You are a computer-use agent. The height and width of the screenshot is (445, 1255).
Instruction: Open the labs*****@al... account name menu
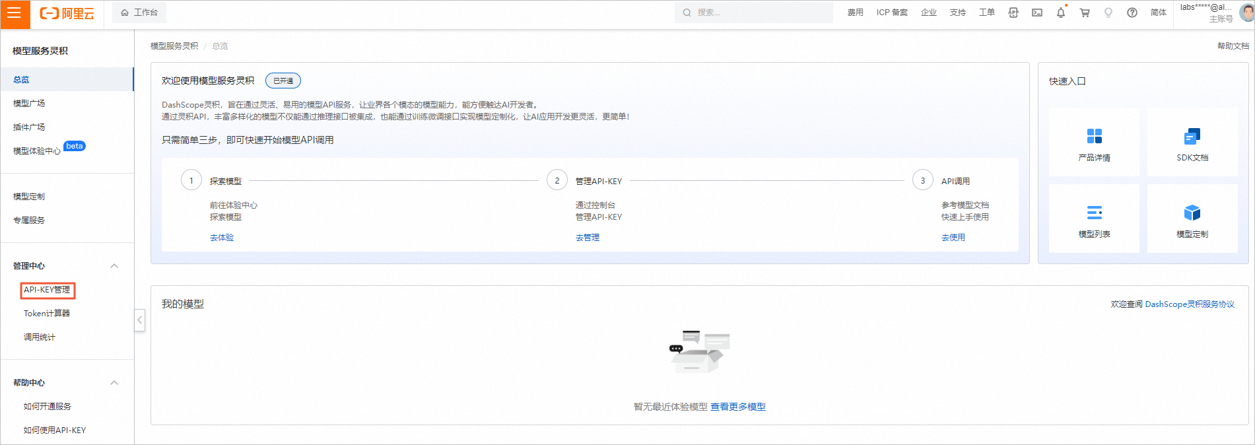point(1205,7)
